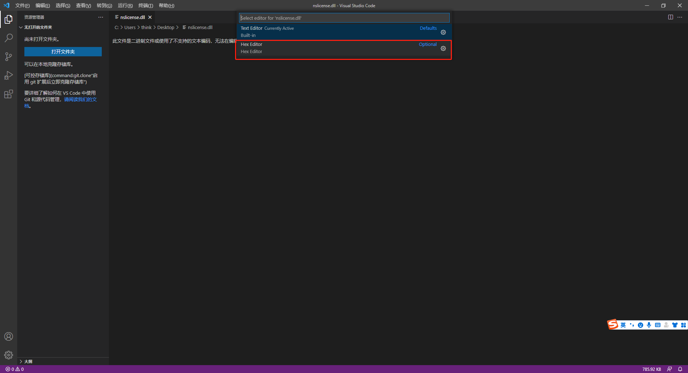Open the Extensions view
Screen dimensions: 688x373
tap(9, 94)
